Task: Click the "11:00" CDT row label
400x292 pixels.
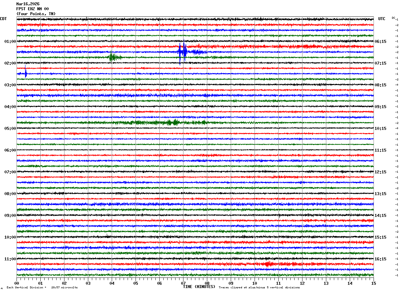Action: click(x=10, y=259)
